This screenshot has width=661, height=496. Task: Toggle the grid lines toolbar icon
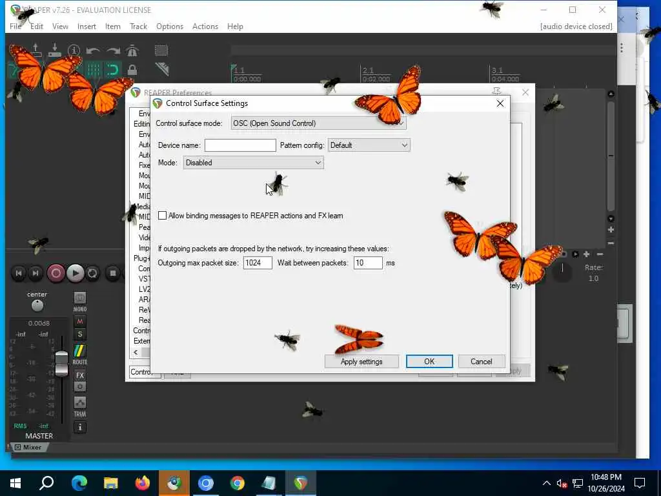click(94, 70)
